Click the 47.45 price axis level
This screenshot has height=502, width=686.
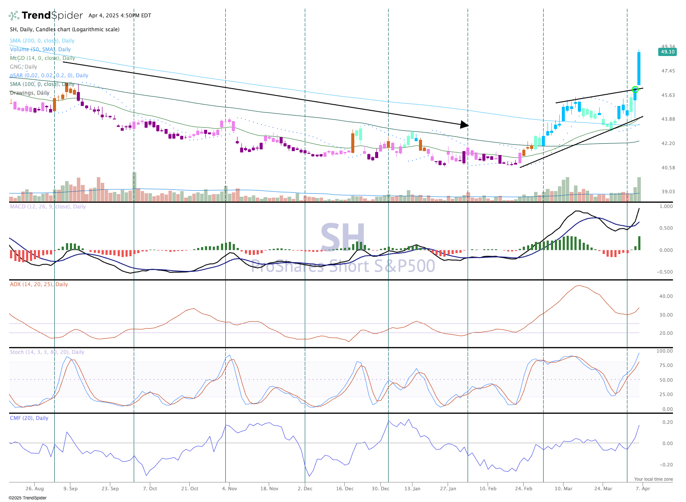pos(668,71)
